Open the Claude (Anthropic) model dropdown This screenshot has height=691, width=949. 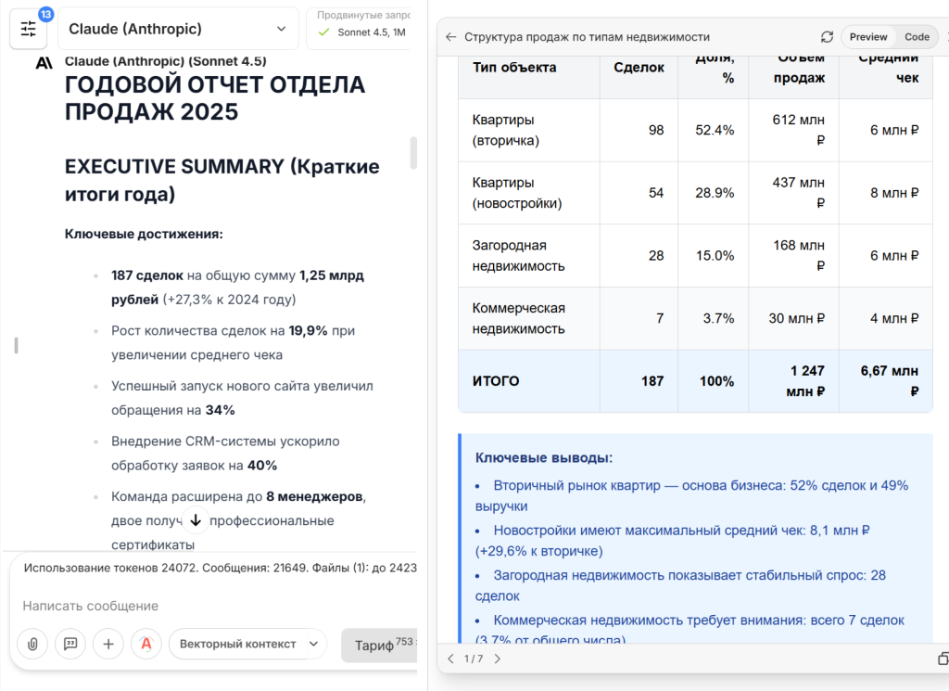click(x=178, y=29)
